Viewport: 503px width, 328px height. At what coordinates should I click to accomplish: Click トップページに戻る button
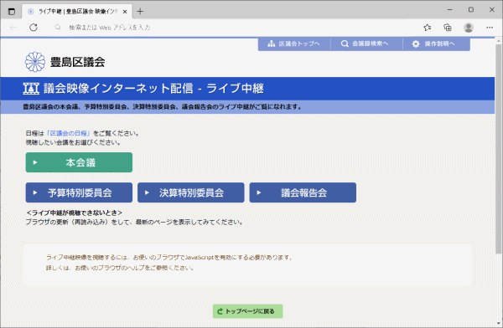click(x=247, y=311)
